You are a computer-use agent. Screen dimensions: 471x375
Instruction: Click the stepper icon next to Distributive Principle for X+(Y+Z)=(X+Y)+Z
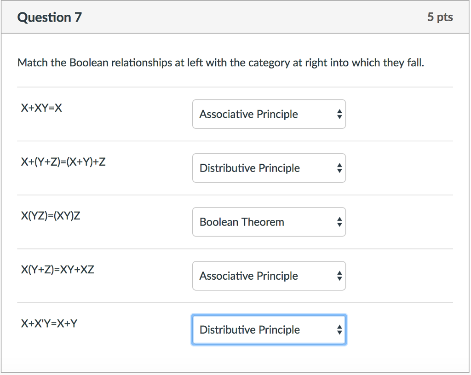click(x=339, y=168)
